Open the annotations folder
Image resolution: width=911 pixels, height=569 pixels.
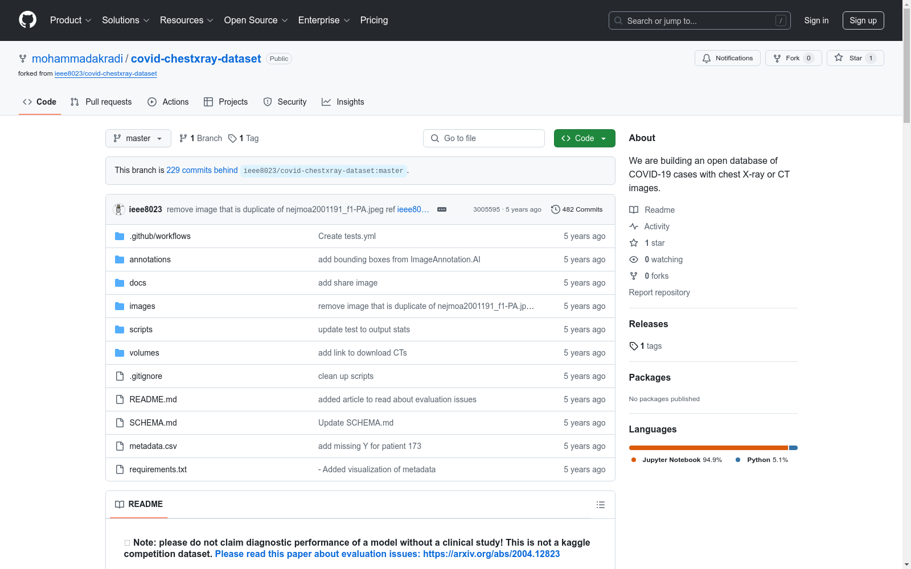150,259
